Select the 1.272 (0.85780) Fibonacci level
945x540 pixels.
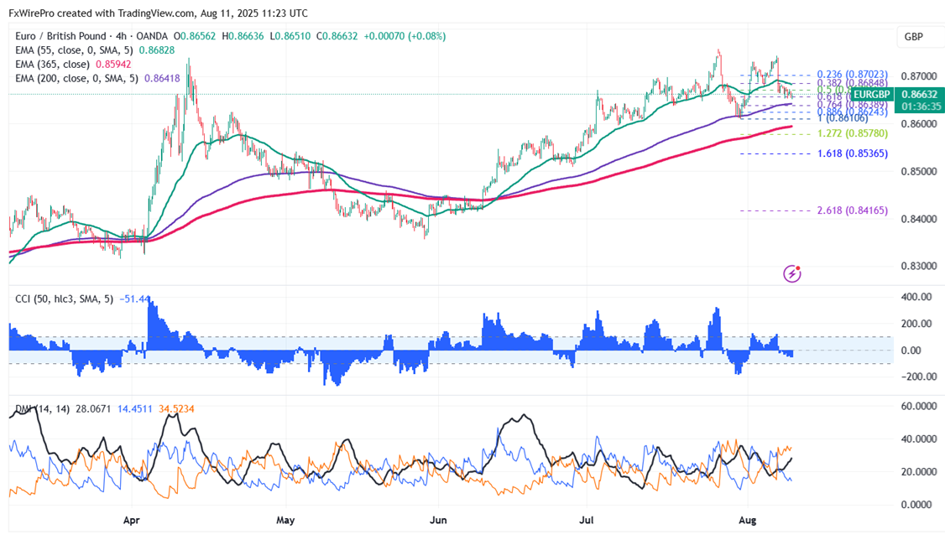point(852,133)
